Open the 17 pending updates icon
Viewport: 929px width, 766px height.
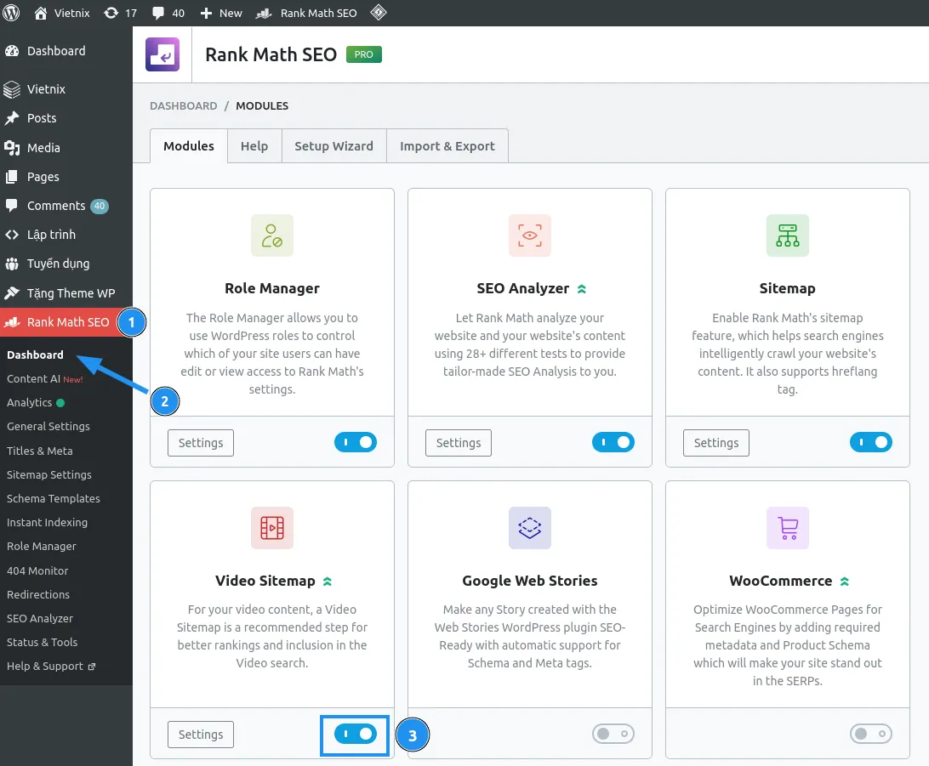click(111, 13)
